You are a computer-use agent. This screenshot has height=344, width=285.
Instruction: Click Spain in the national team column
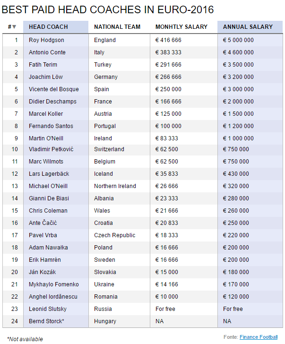coord(102,89)
